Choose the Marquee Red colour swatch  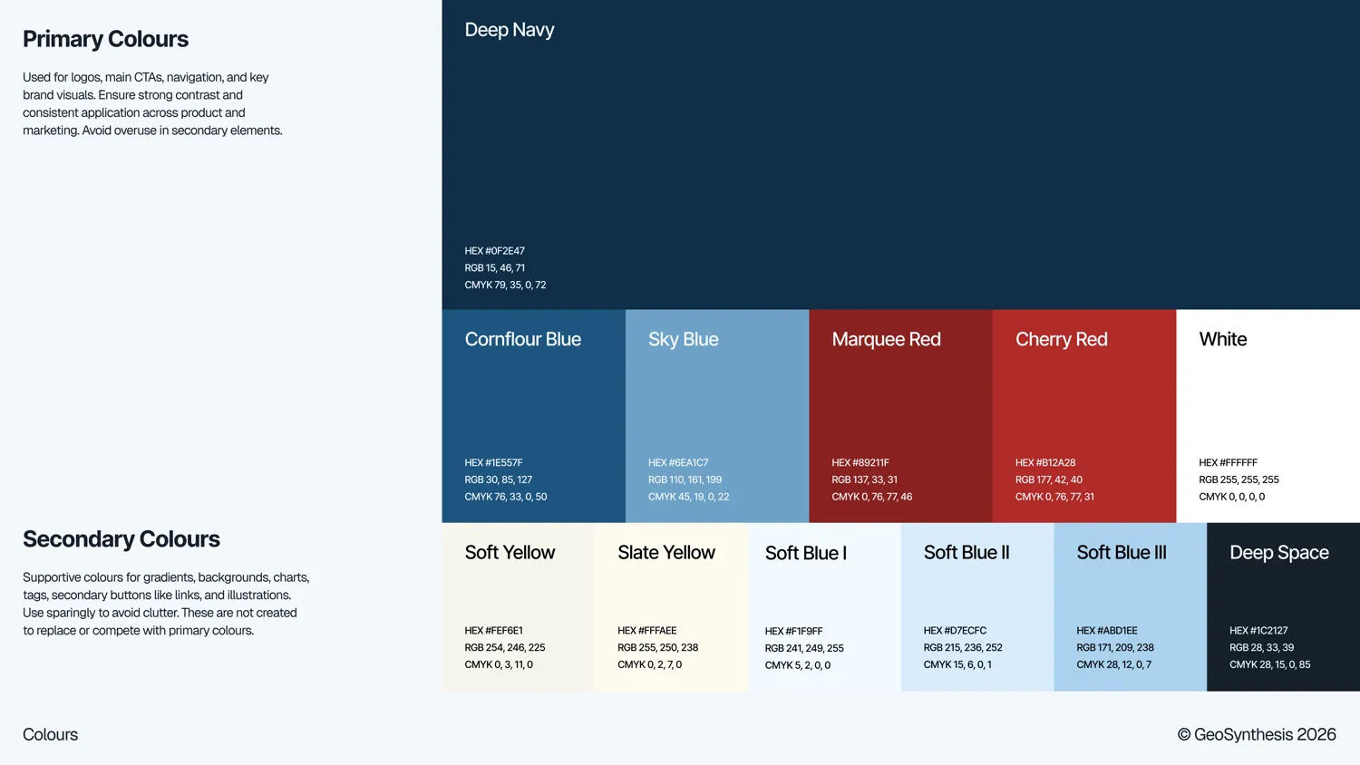click(901, 416)
